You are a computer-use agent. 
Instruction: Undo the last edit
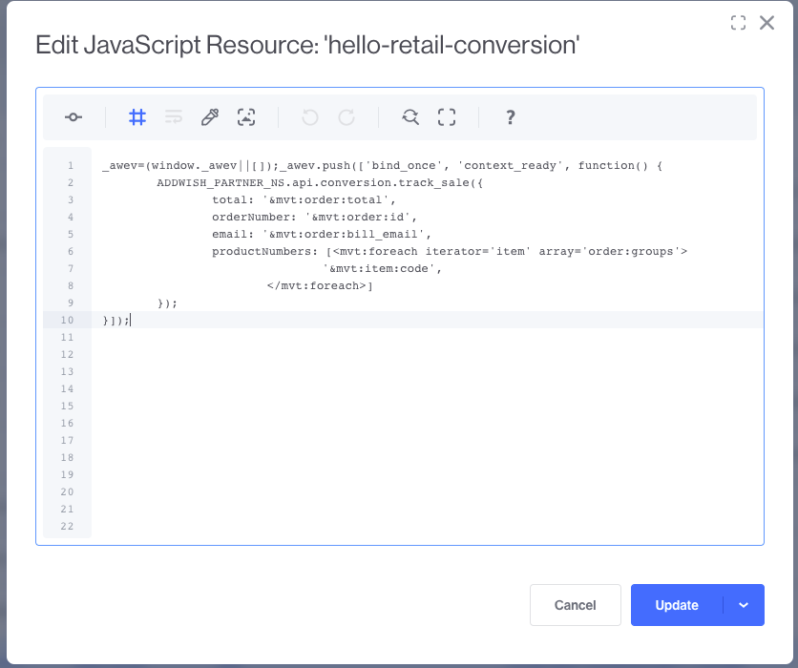(x=310, y=117)
